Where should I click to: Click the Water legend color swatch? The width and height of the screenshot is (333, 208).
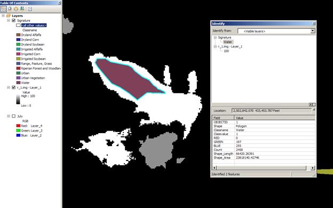(18, 82)
